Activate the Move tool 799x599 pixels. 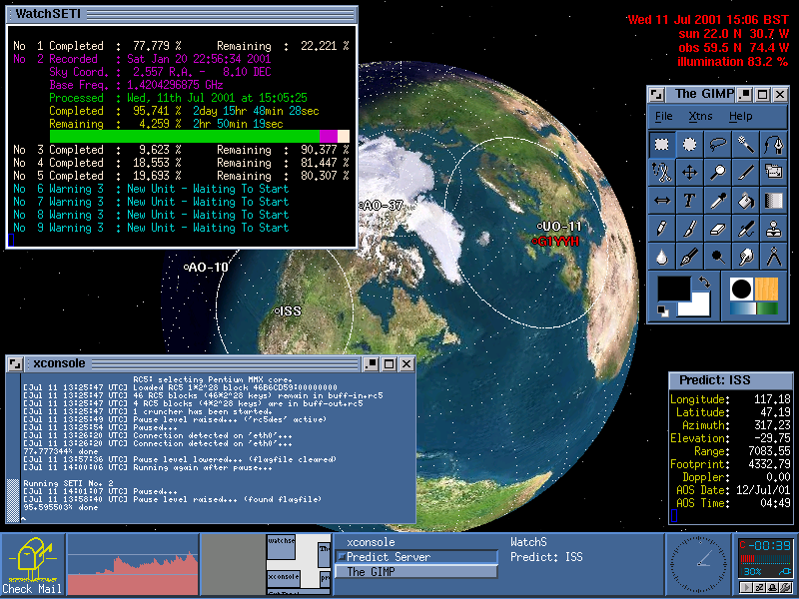tap(689, 172)
